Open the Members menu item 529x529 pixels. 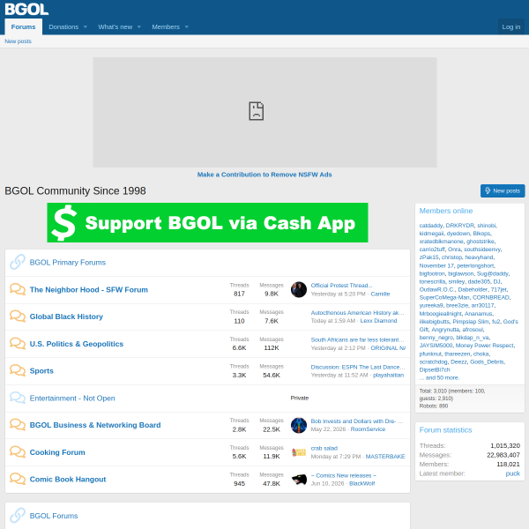point(166,27)
